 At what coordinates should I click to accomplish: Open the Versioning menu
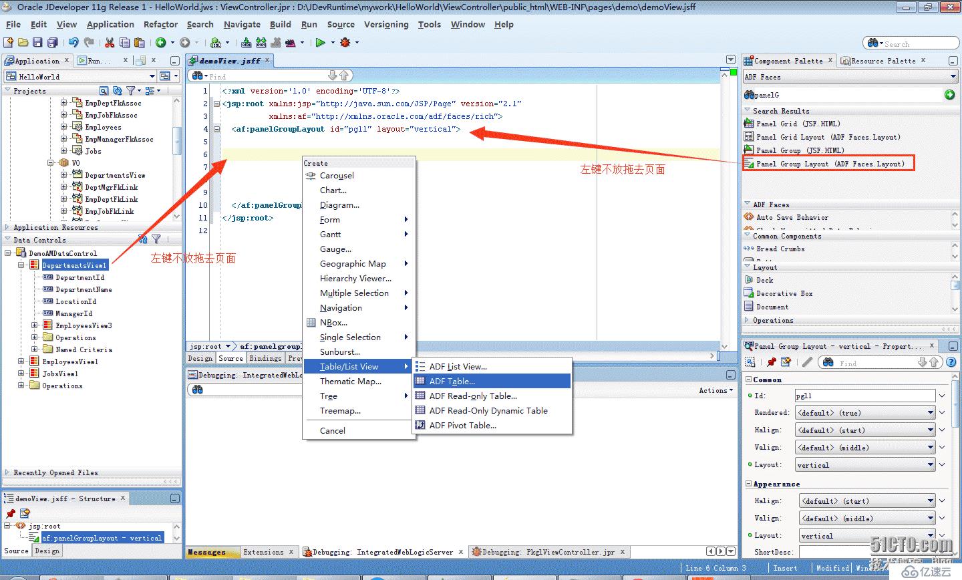[x=386, y=24]
